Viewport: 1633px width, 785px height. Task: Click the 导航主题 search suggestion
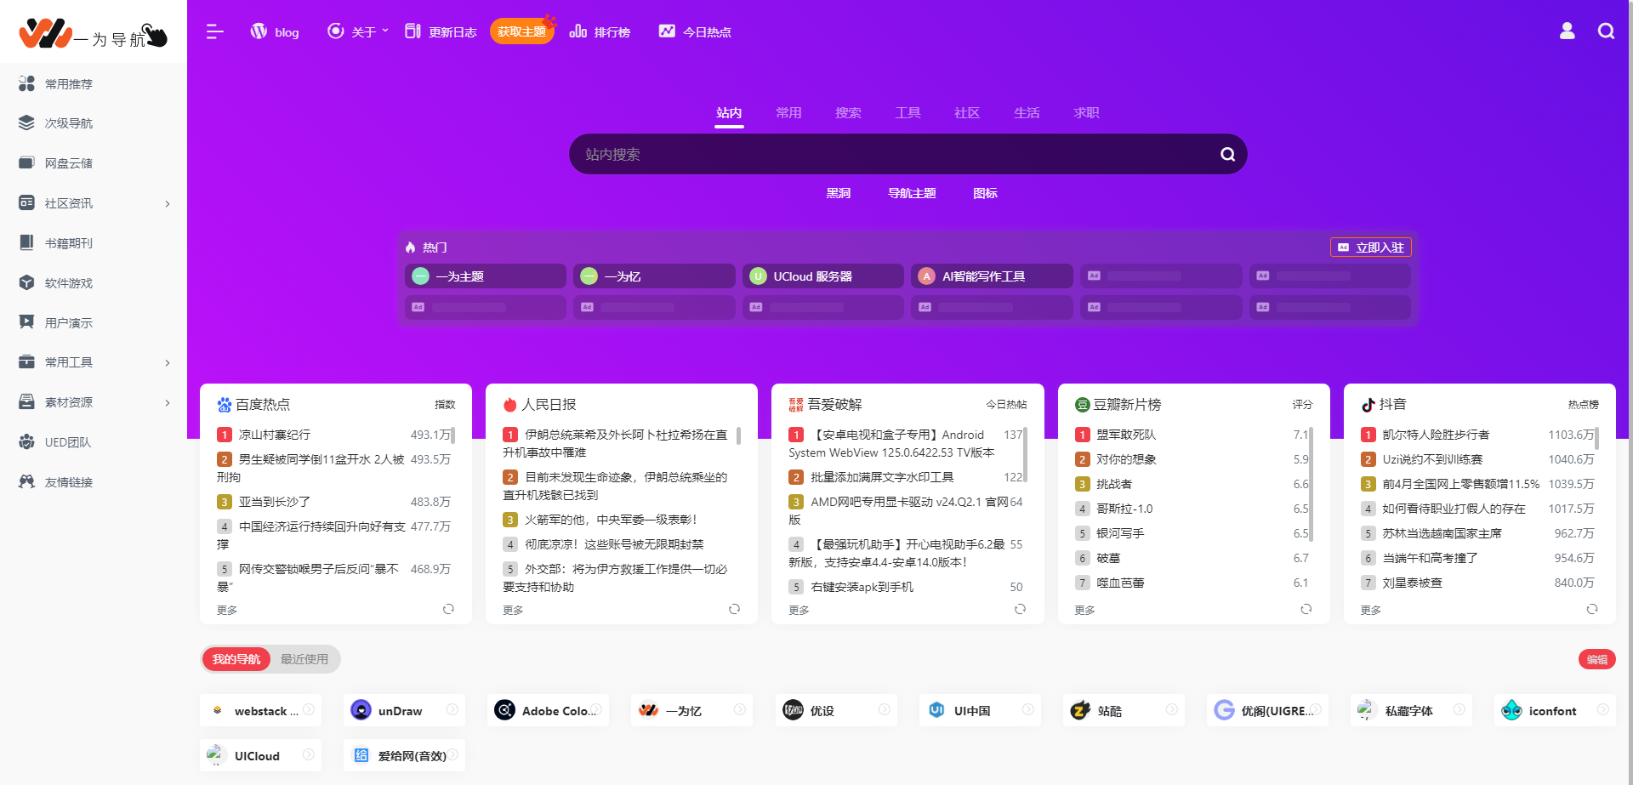912,193
